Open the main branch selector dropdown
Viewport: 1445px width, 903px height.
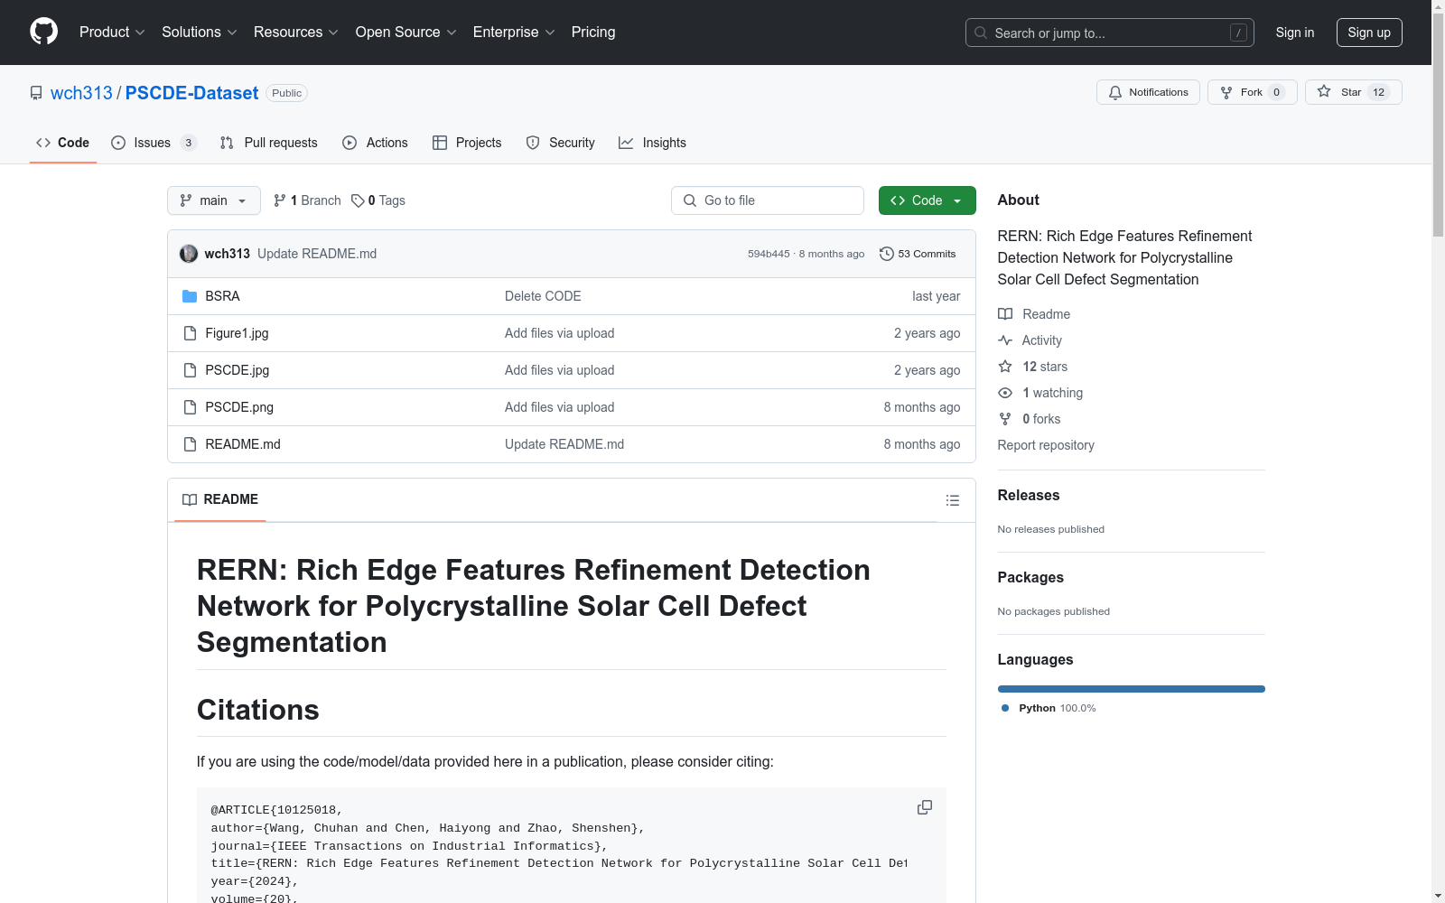coord(214,200)
